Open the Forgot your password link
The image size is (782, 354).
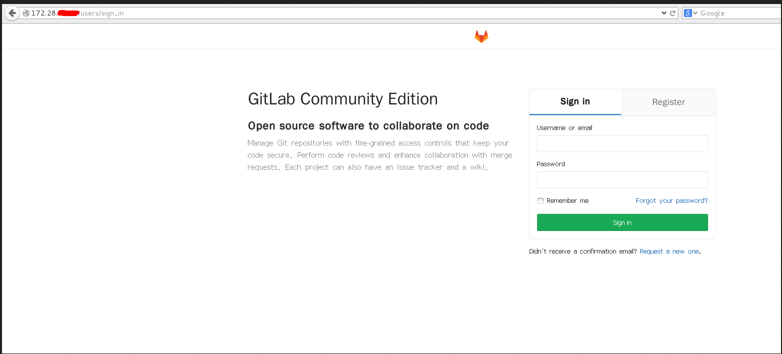[671, 201]
